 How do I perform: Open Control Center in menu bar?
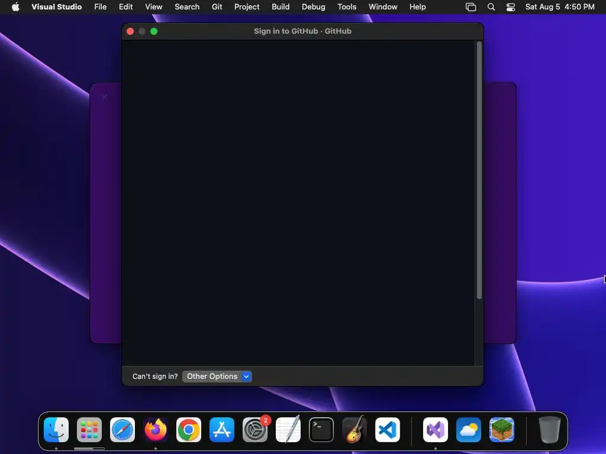point(511,7)
